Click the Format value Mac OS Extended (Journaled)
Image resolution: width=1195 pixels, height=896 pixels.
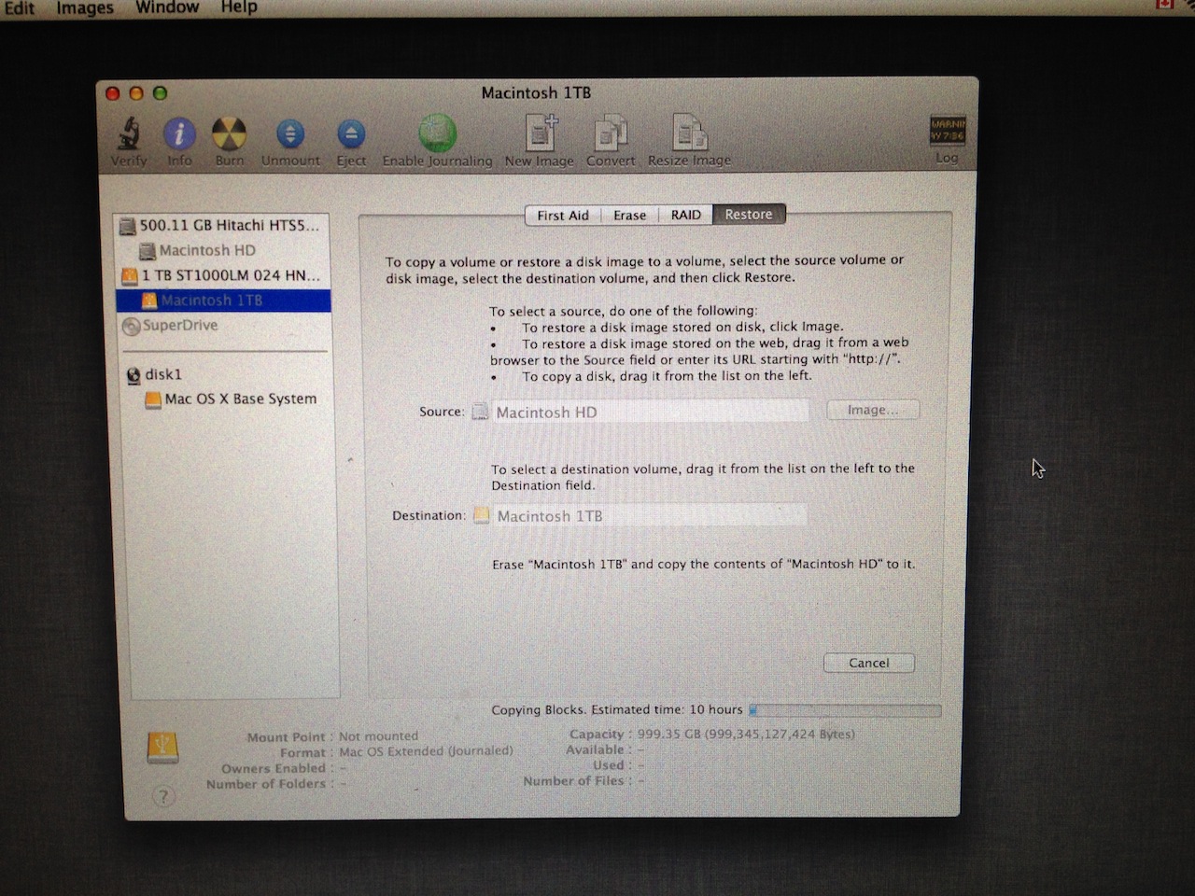coord(426,750)
